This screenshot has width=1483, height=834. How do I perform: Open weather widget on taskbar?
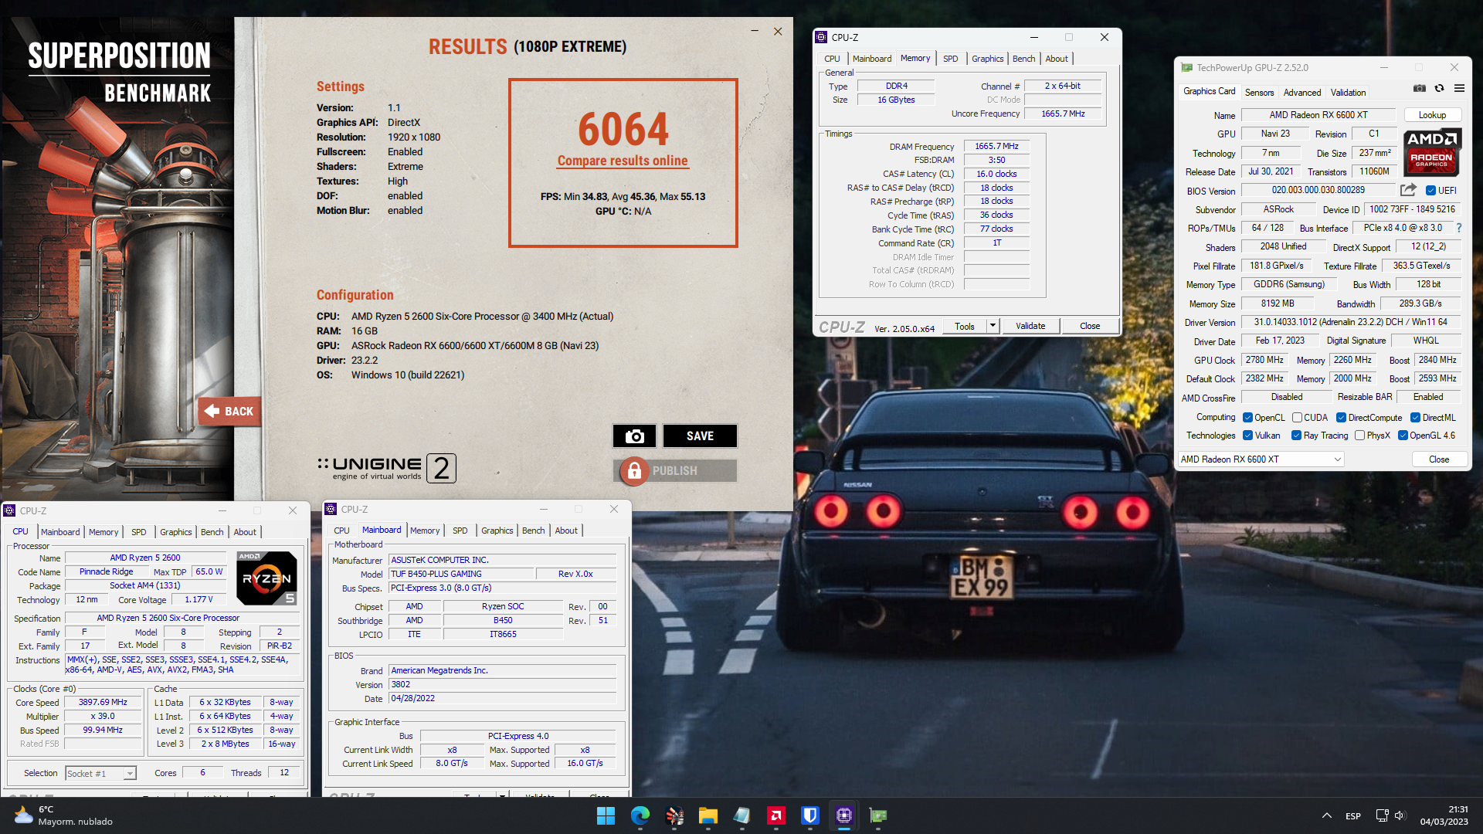pos(63,815)
